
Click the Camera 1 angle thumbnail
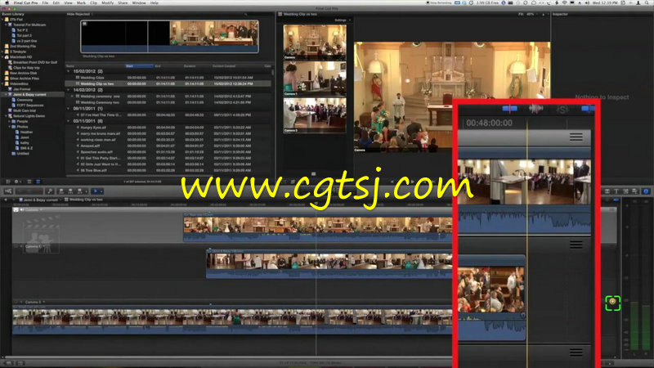[315, 79]
